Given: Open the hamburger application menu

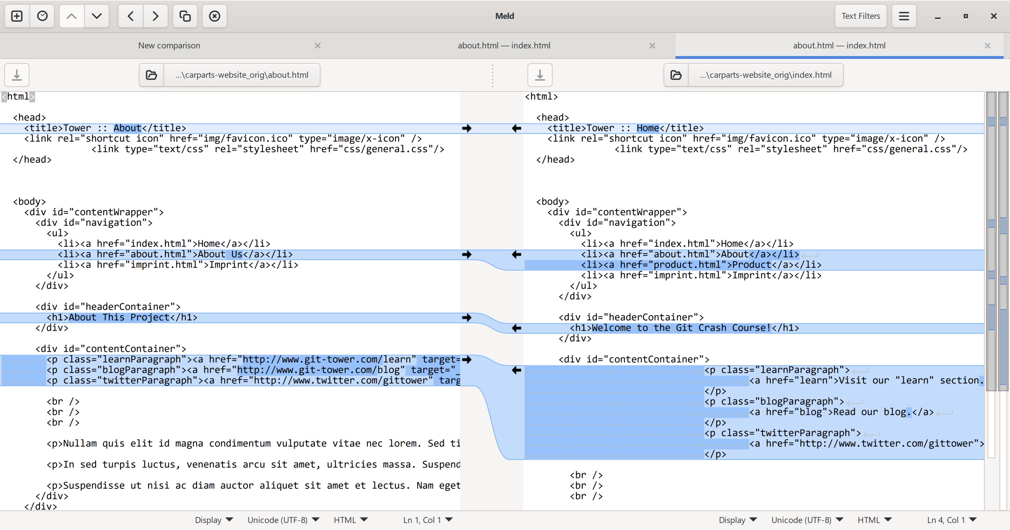Looking at the screenshot, I should 904,16.
